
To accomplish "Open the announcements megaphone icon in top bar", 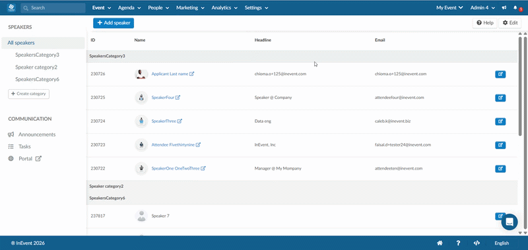I will 504,7.
